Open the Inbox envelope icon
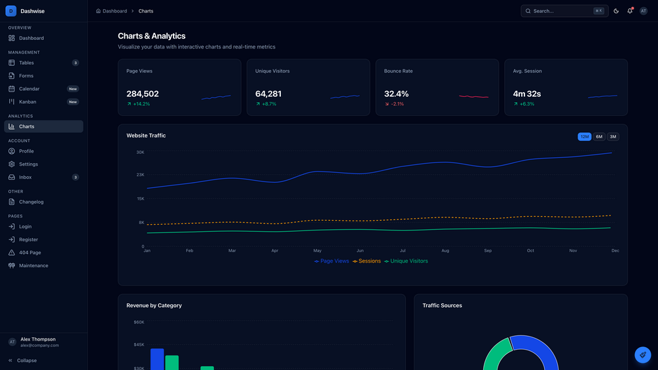 11,177
